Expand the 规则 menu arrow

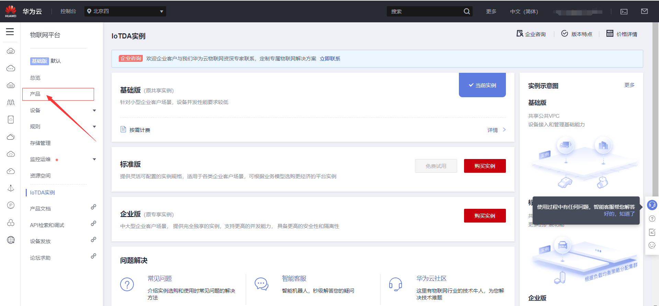94,127
